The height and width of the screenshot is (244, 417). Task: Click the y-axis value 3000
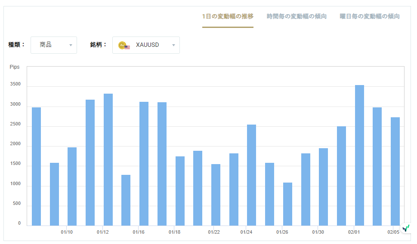(x=15, y=104)
